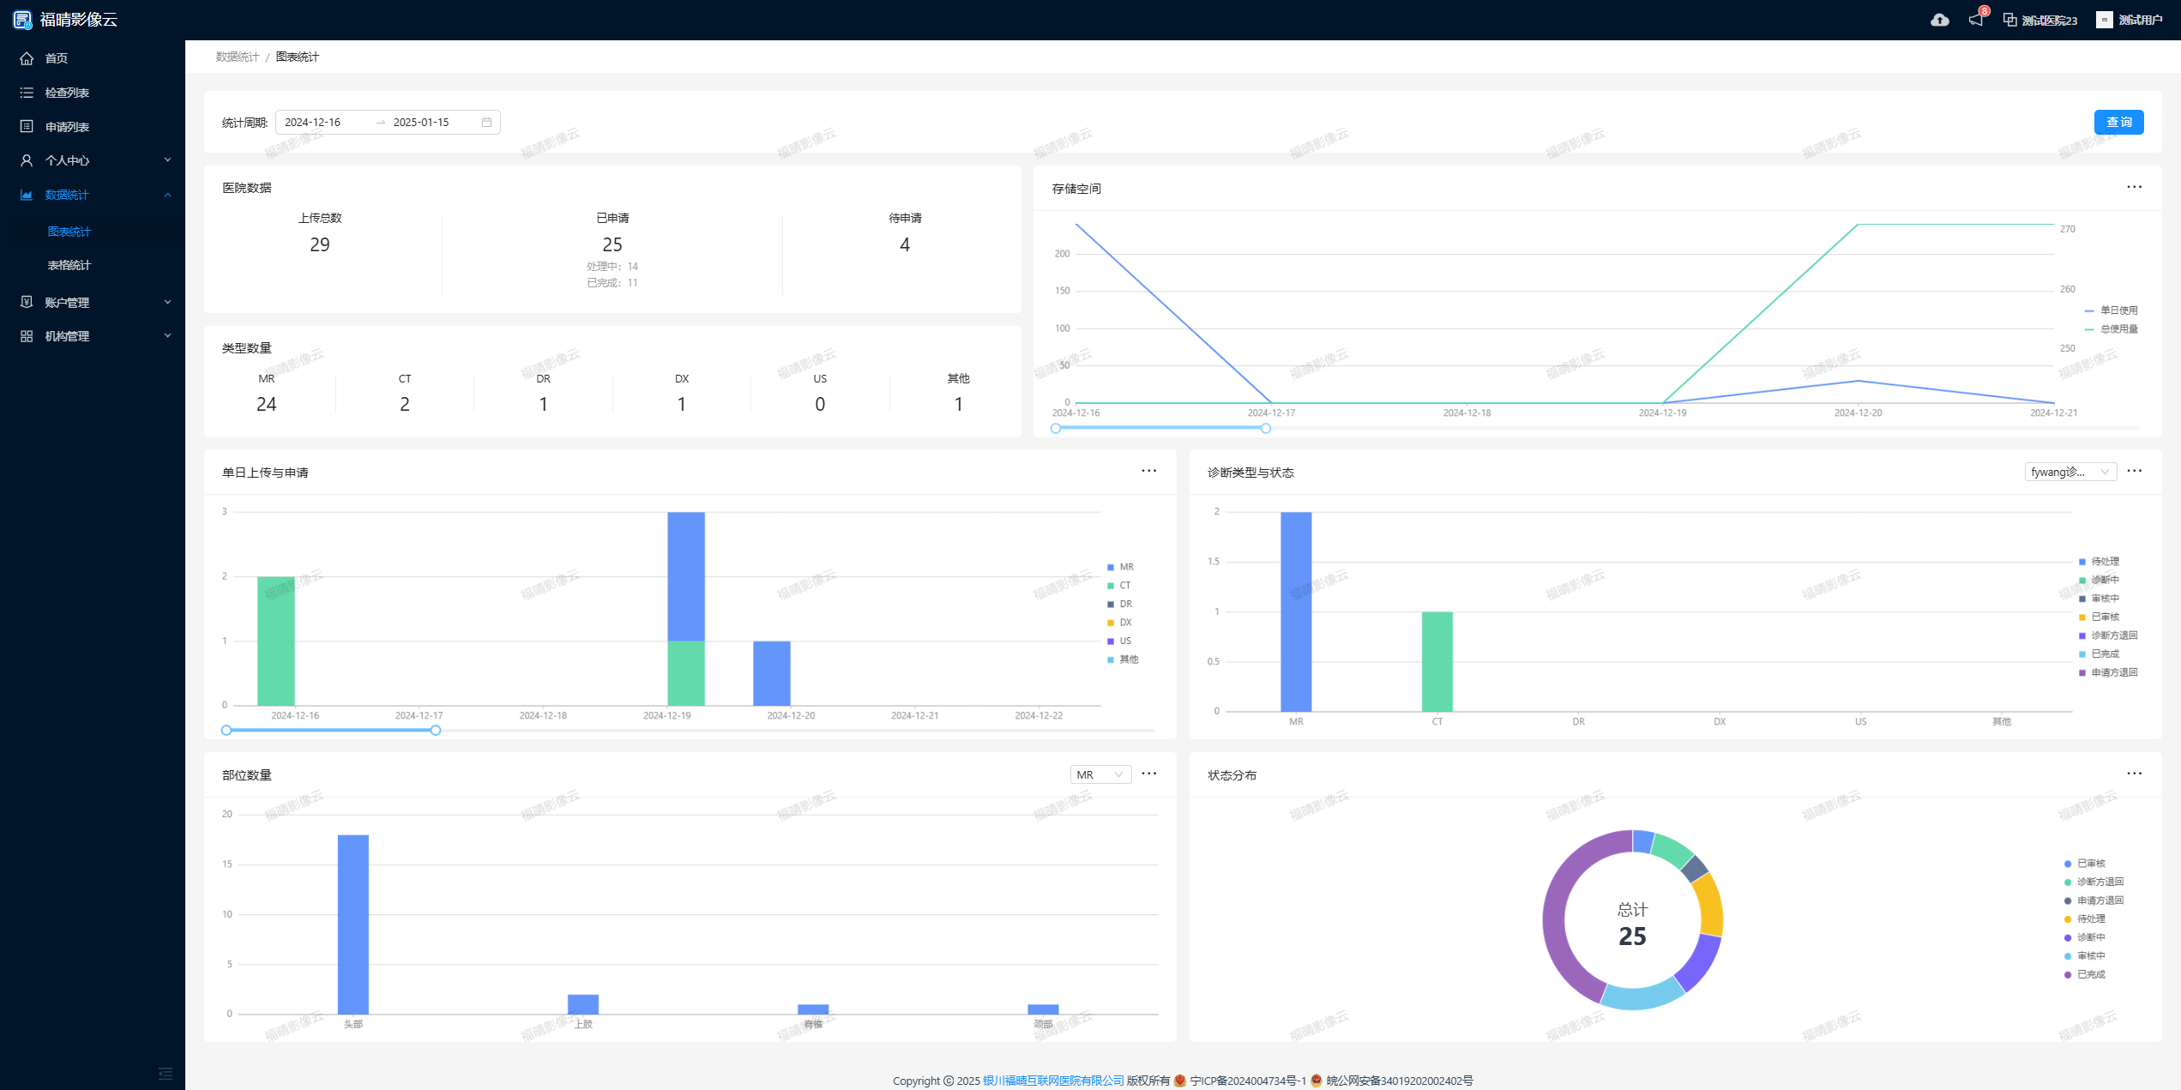Click the cloud upload icon in header
Viewport: 2181px width, 1090px height.
click(x=1939, y=20)
